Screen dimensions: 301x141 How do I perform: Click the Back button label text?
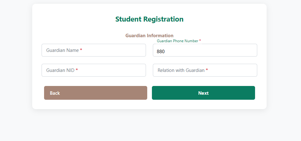coord(55,93)
